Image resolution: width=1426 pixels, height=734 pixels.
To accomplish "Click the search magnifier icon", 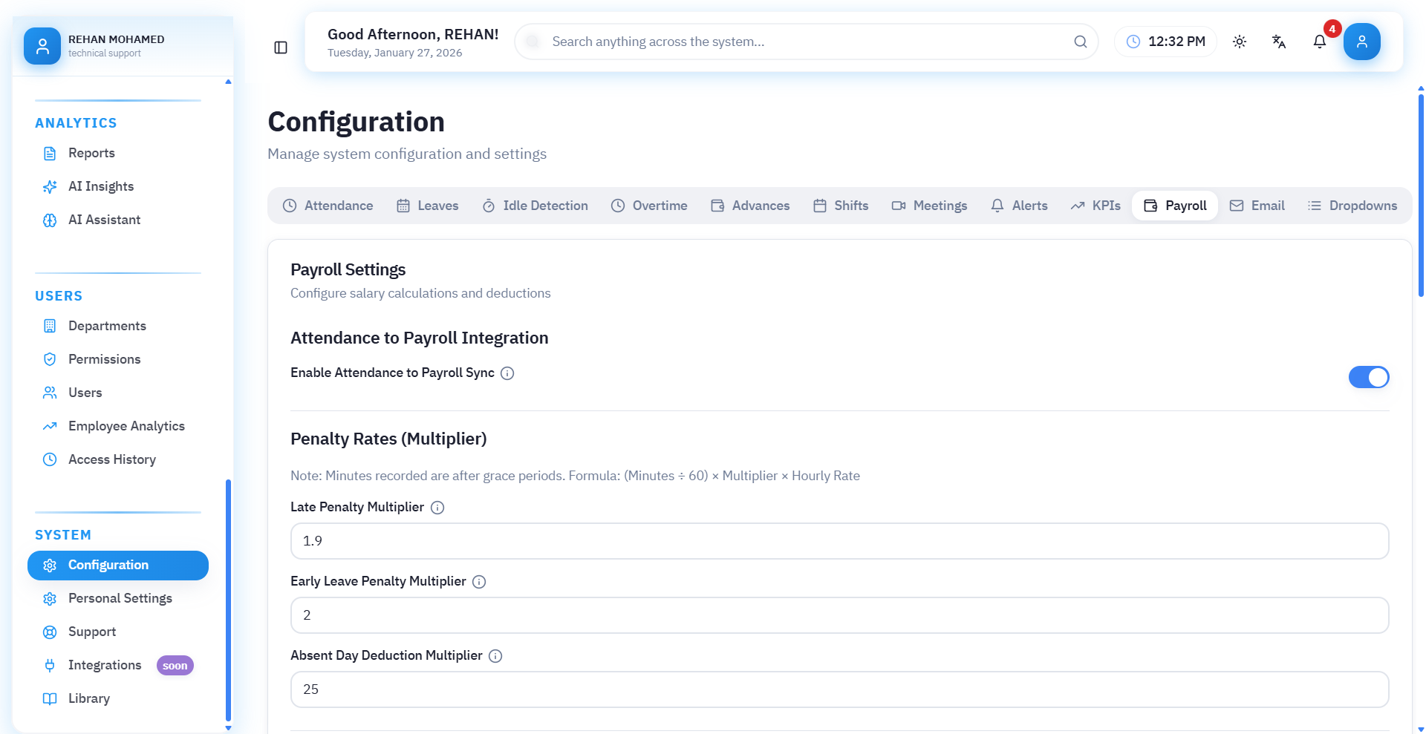I will coord(1080,42).
